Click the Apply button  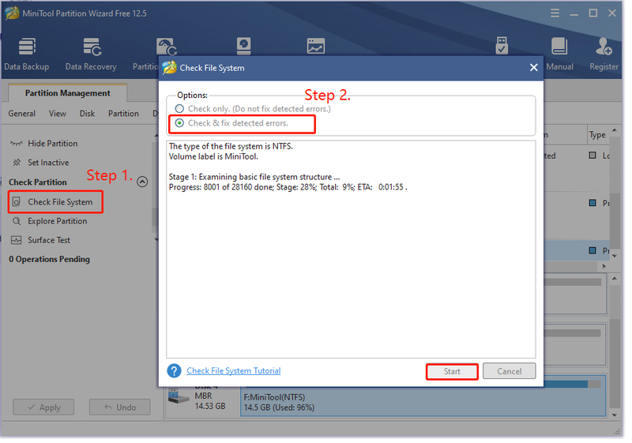pos(43,407)
